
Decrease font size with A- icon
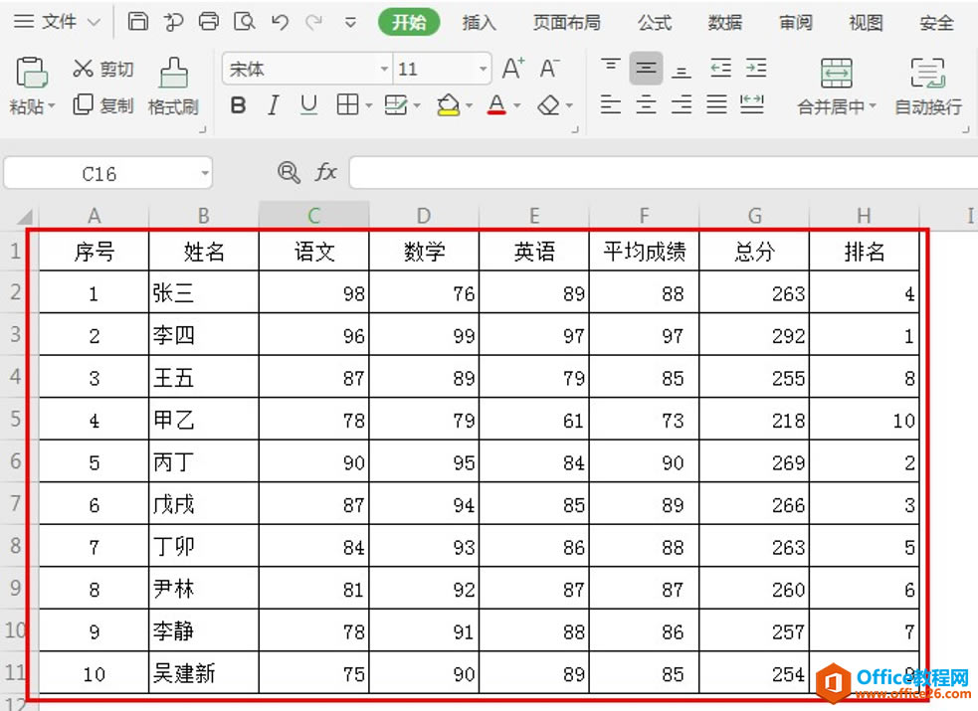[x=549, y=68]
